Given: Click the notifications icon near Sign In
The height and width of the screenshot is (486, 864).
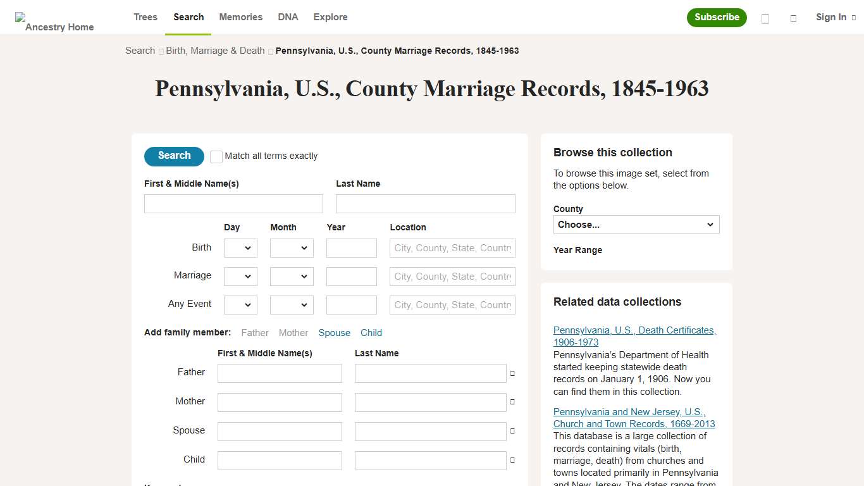Looking at the screenshot, I should (793, 19).
